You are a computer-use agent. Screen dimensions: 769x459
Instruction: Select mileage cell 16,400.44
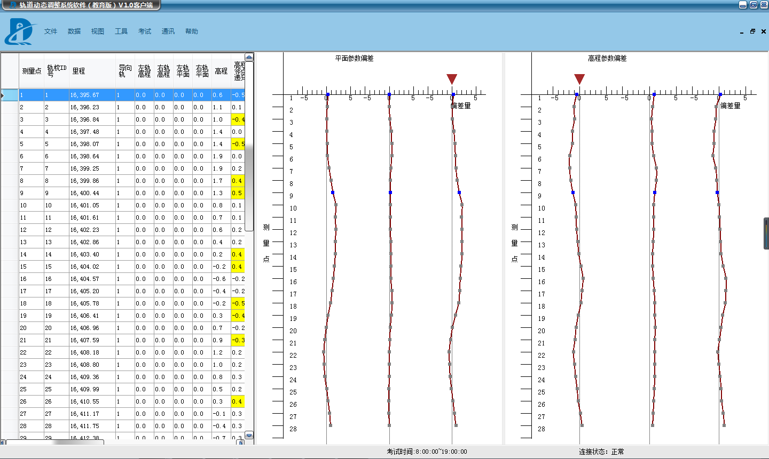pos(92,193)
